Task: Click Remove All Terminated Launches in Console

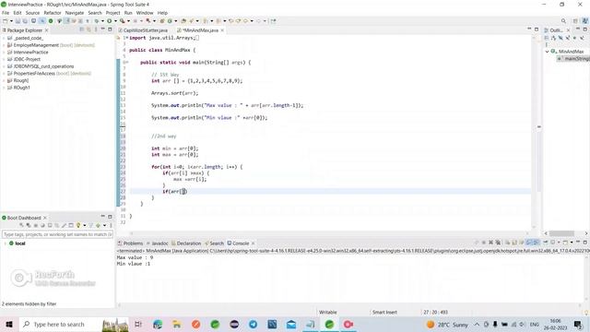Action: [498, 243]
